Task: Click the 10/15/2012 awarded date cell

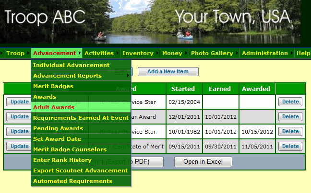Action: [257, 132]
